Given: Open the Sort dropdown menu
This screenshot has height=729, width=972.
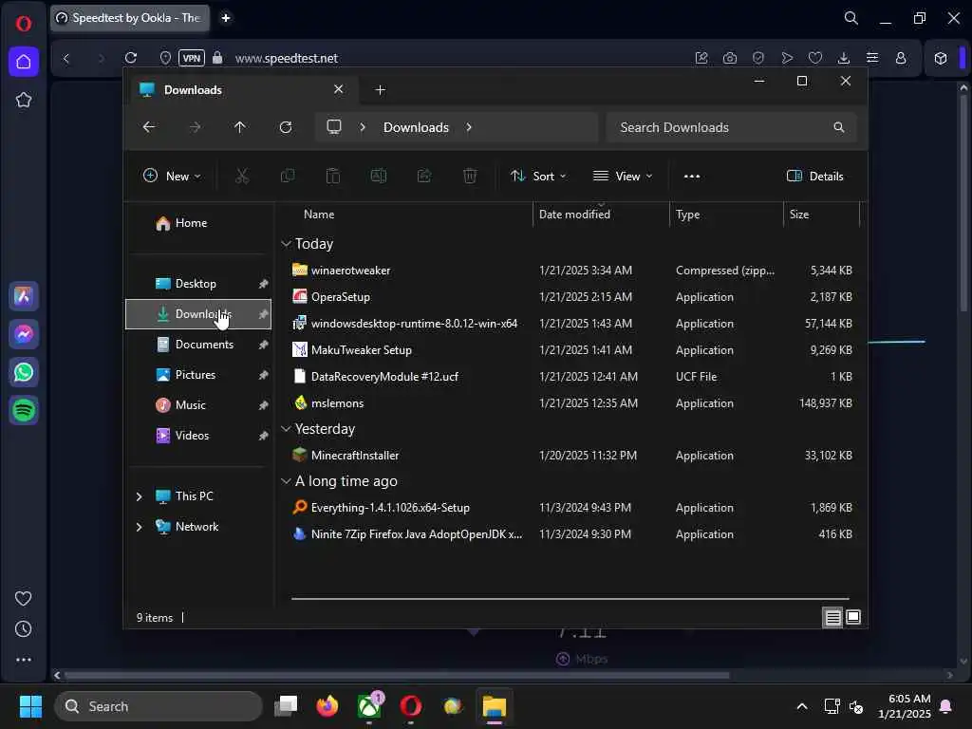Looking at the screenshot, I should click(x=538, y=176).
